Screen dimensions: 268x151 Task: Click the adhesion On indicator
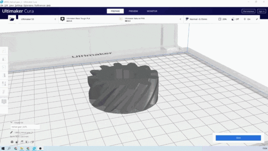[247, 19]
